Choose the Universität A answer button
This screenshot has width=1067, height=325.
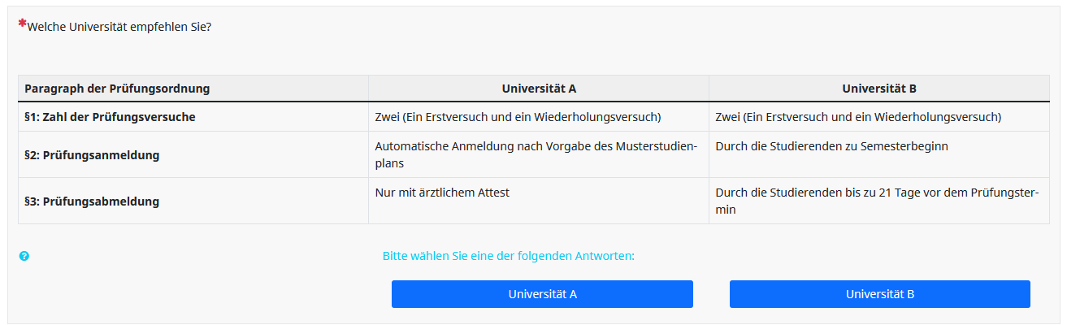coord(542,294)
